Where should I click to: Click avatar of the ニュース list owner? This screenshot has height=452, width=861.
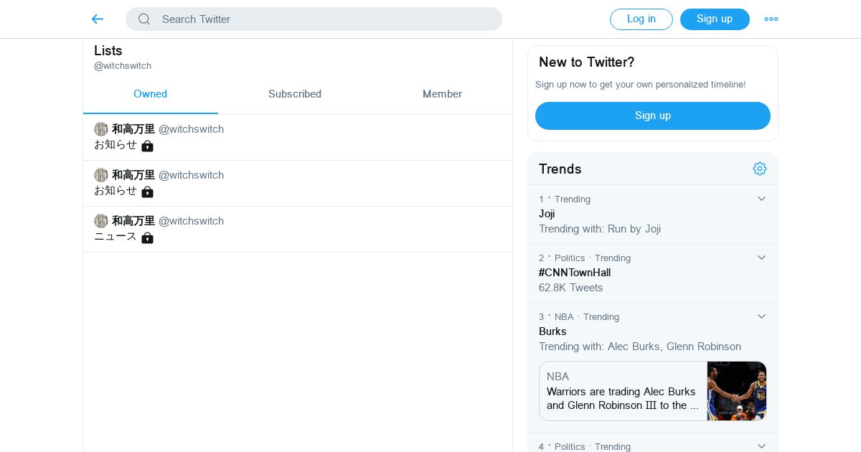coord(101,221)
